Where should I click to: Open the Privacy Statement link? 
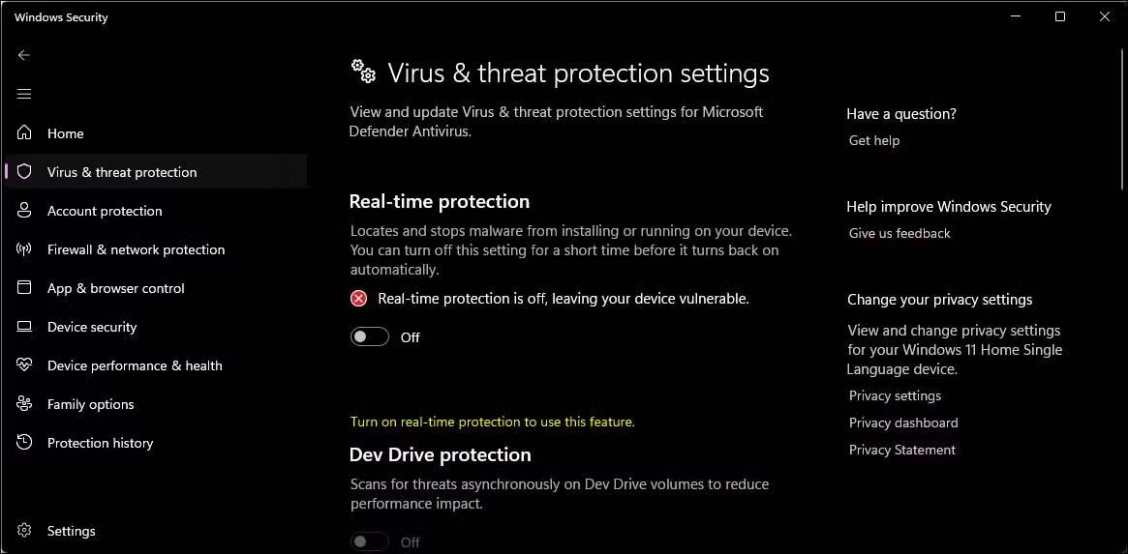coord(901,450)
